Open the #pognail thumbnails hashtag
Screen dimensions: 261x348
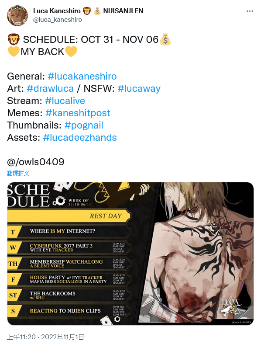84,125
